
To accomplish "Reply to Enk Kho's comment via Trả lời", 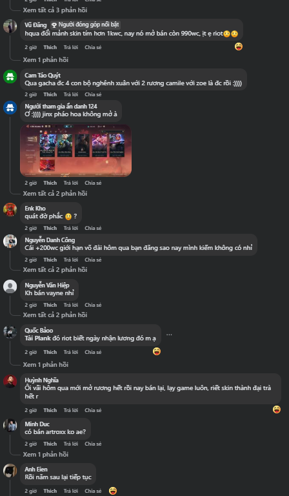I will 71,228.
